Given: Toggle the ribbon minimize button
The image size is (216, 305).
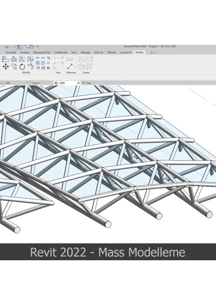Looking at the screenshot, I should pos(152,52).
